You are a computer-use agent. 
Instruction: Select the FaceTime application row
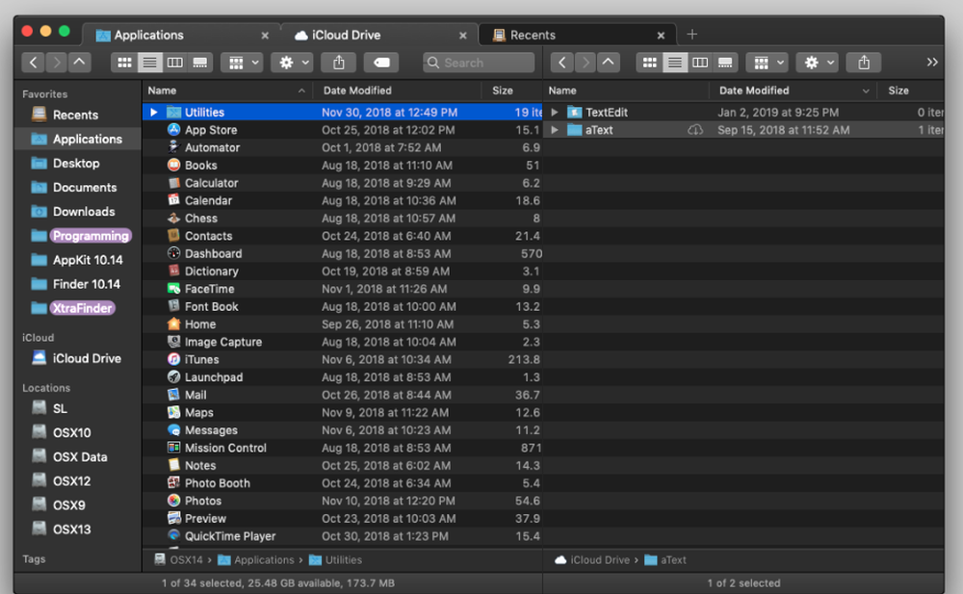click(210, 289)
